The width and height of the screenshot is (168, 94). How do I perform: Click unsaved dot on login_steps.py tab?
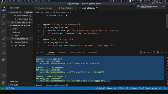[97, 8]
